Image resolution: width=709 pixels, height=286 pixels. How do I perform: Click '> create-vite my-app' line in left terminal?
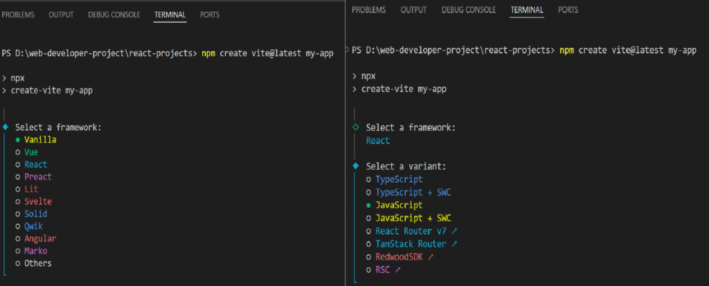(48, 91)
